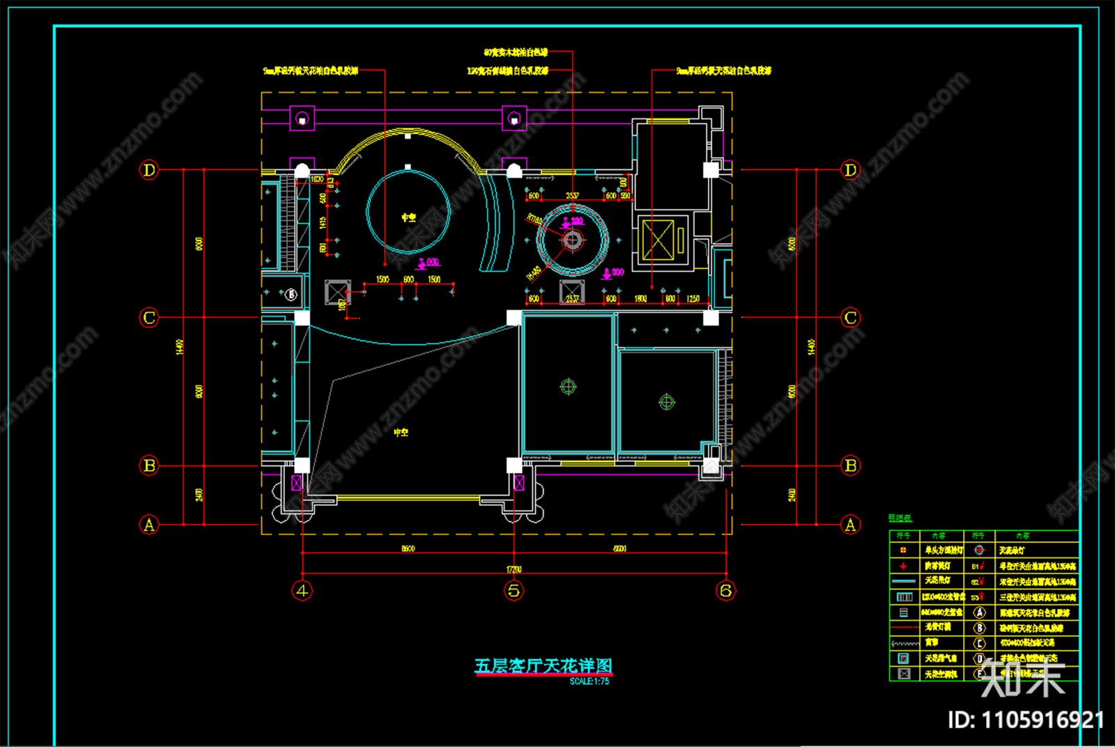Click the 17200 overall dimension text
Image resolution: width=1115 pixels, height=747 pixels.
point(514,569)
